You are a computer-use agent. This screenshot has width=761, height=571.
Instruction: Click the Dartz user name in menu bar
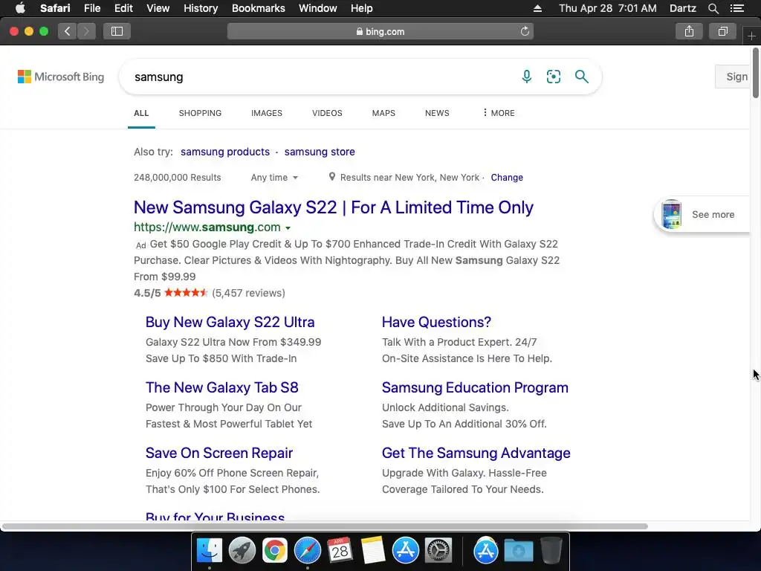(x=682, y=8)
